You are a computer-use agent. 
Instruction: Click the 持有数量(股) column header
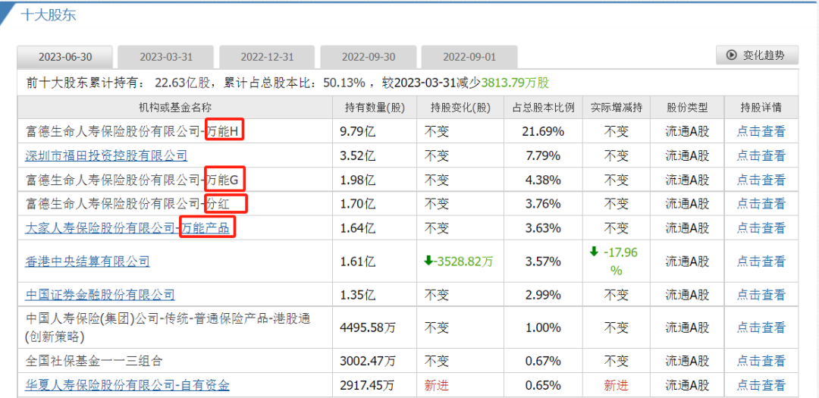coord(375,108)
